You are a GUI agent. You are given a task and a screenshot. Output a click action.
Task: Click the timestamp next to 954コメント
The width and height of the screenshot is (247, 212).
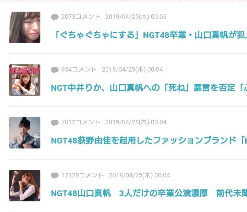[x=132, y=70]
